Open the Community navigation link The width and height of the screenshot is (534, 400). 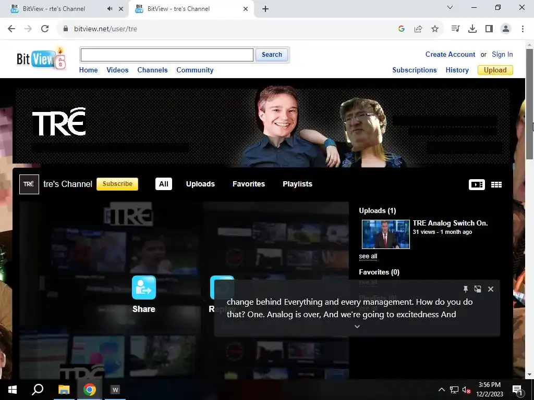coord(195,70)
